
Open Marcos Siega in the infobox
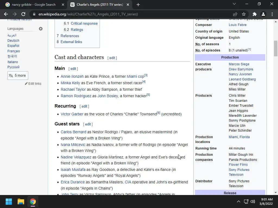239,64
